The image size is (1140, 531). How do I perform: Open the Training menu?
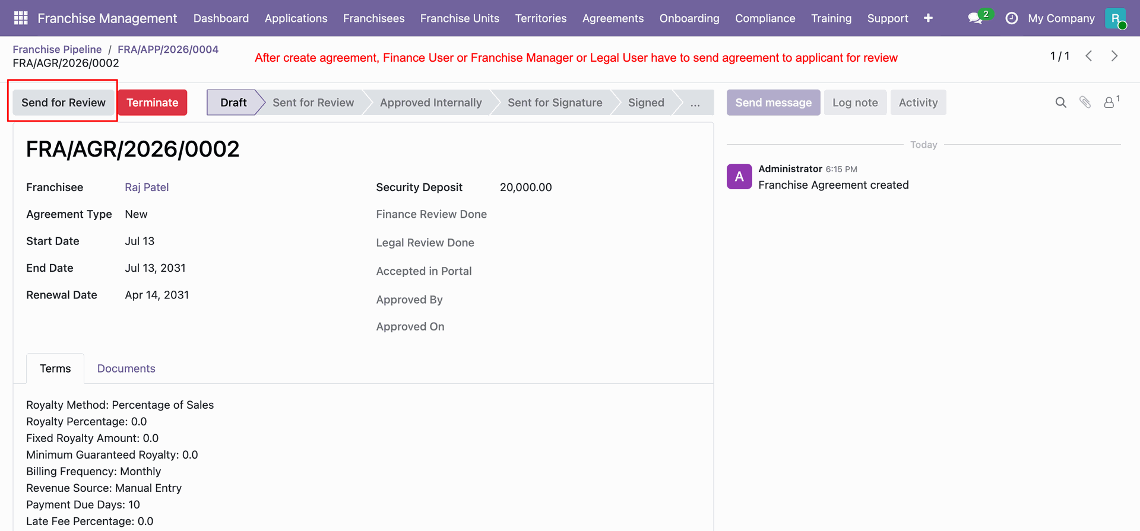[x=831, y=18]
